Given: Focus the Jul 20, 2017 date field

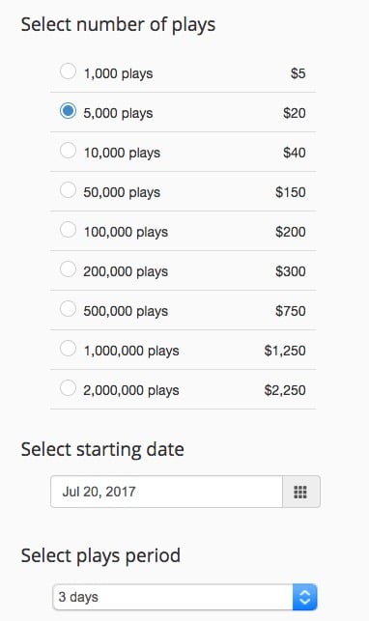Looking at the screenshot, I should click(x=167, y=492).
